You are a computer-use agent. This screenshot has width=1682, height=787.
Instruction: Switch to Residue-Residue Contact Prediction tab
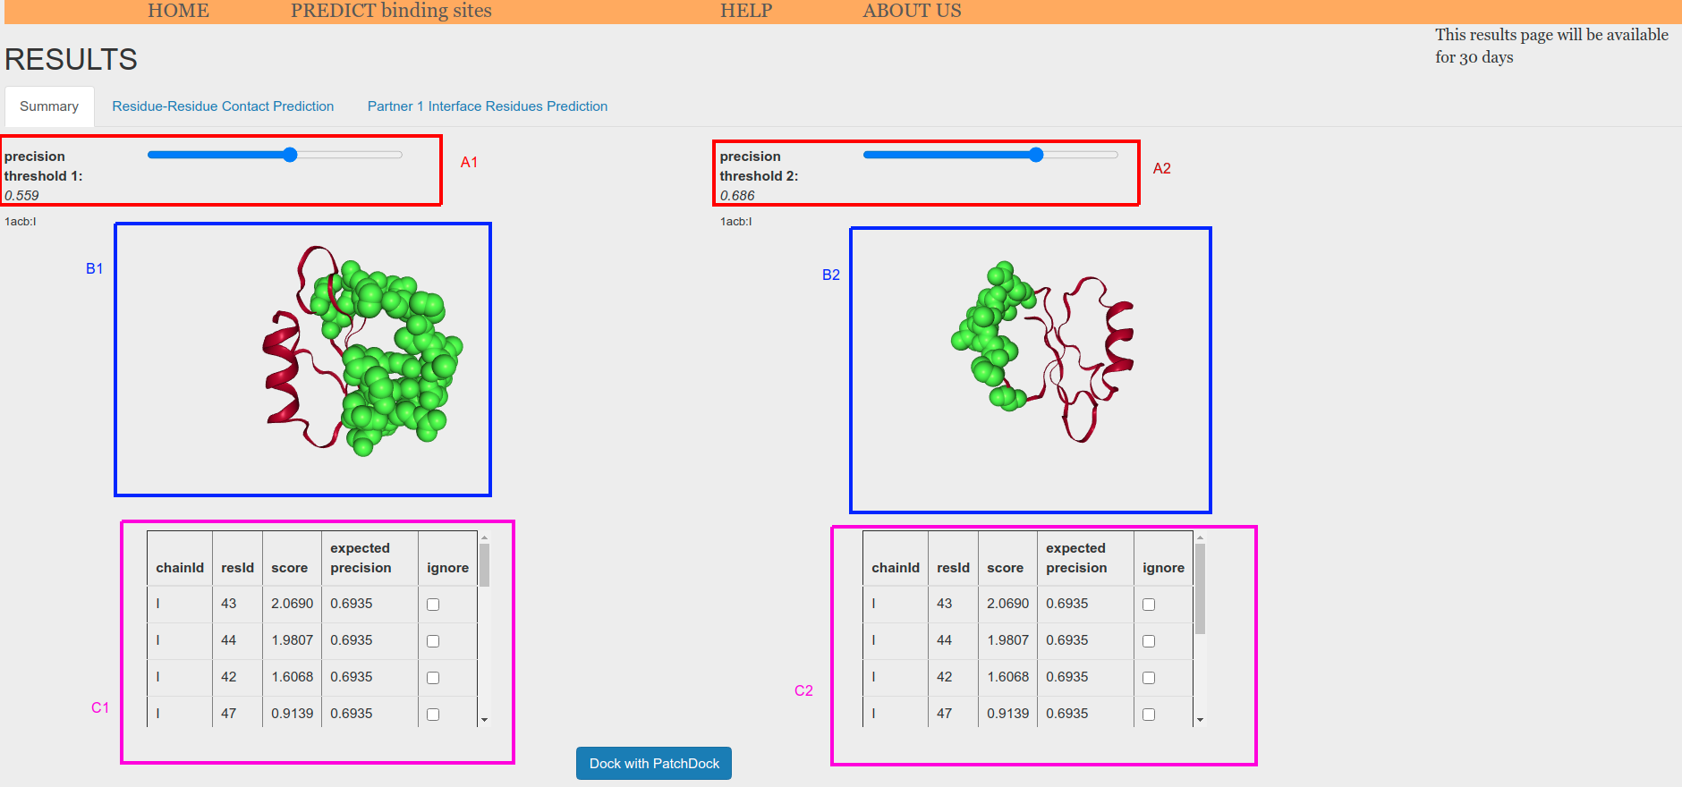click(223, 106)
